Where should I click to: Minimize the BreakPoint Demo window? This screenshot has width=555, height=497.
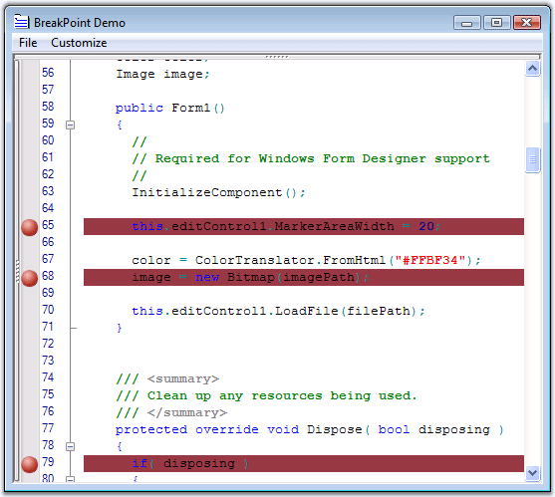click(x=467, y=23)
